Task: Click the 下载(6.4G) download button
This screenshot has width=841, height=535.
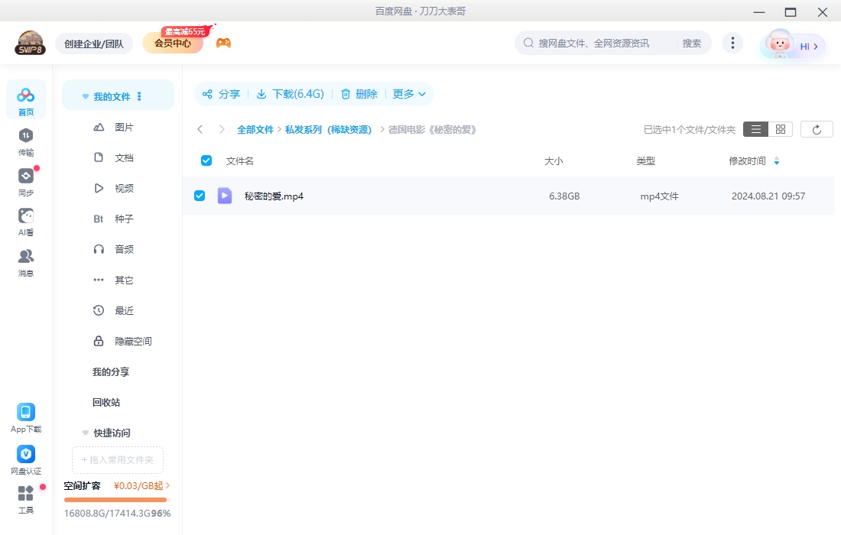Action: pos(290,94)
